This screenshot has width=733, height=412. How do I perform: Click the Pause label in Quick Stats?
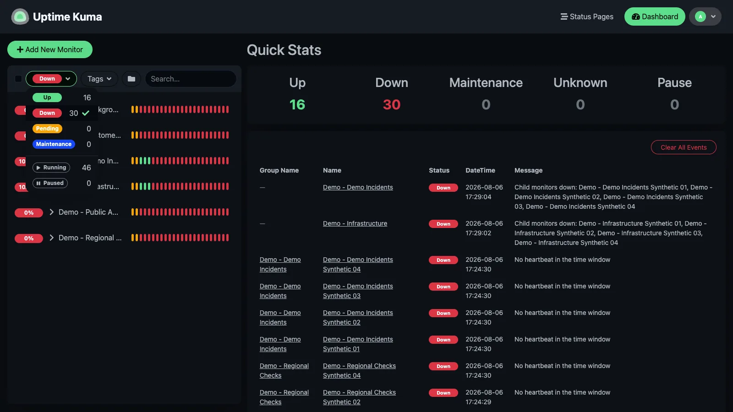point(674,82)
